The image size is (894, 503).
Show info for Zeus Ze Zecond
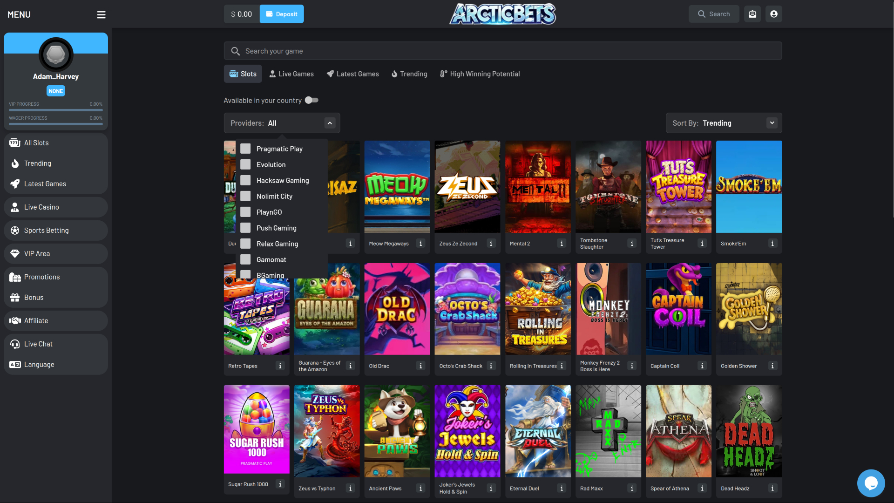(x=491, y=244)
